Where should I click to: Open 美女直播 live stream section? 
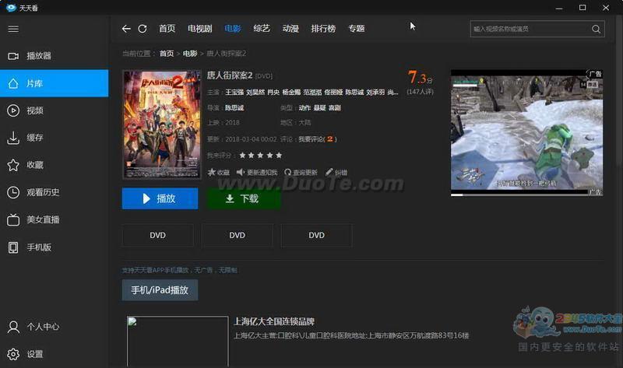54,219
